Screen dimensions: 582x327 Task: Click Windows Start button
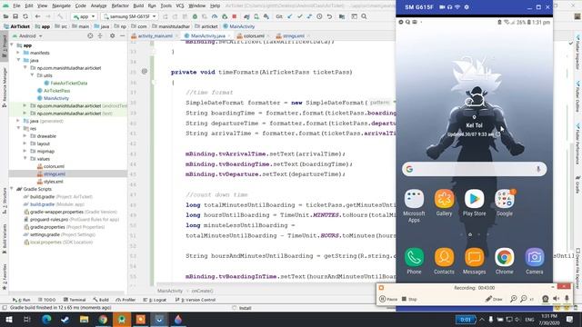point(8,319)
